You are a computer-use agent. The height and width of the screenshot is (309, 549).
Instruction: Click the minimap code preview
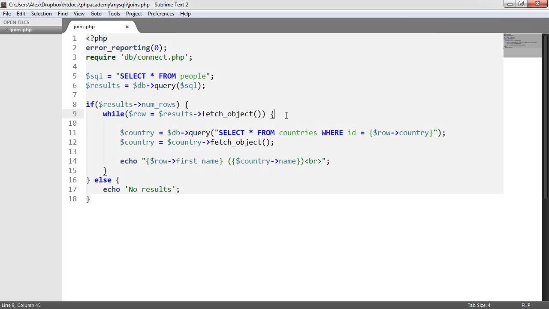[522, 45]
